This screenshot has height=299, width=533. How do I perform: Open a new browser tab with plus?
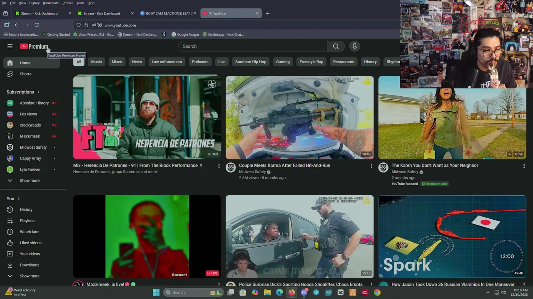[268, 13]
